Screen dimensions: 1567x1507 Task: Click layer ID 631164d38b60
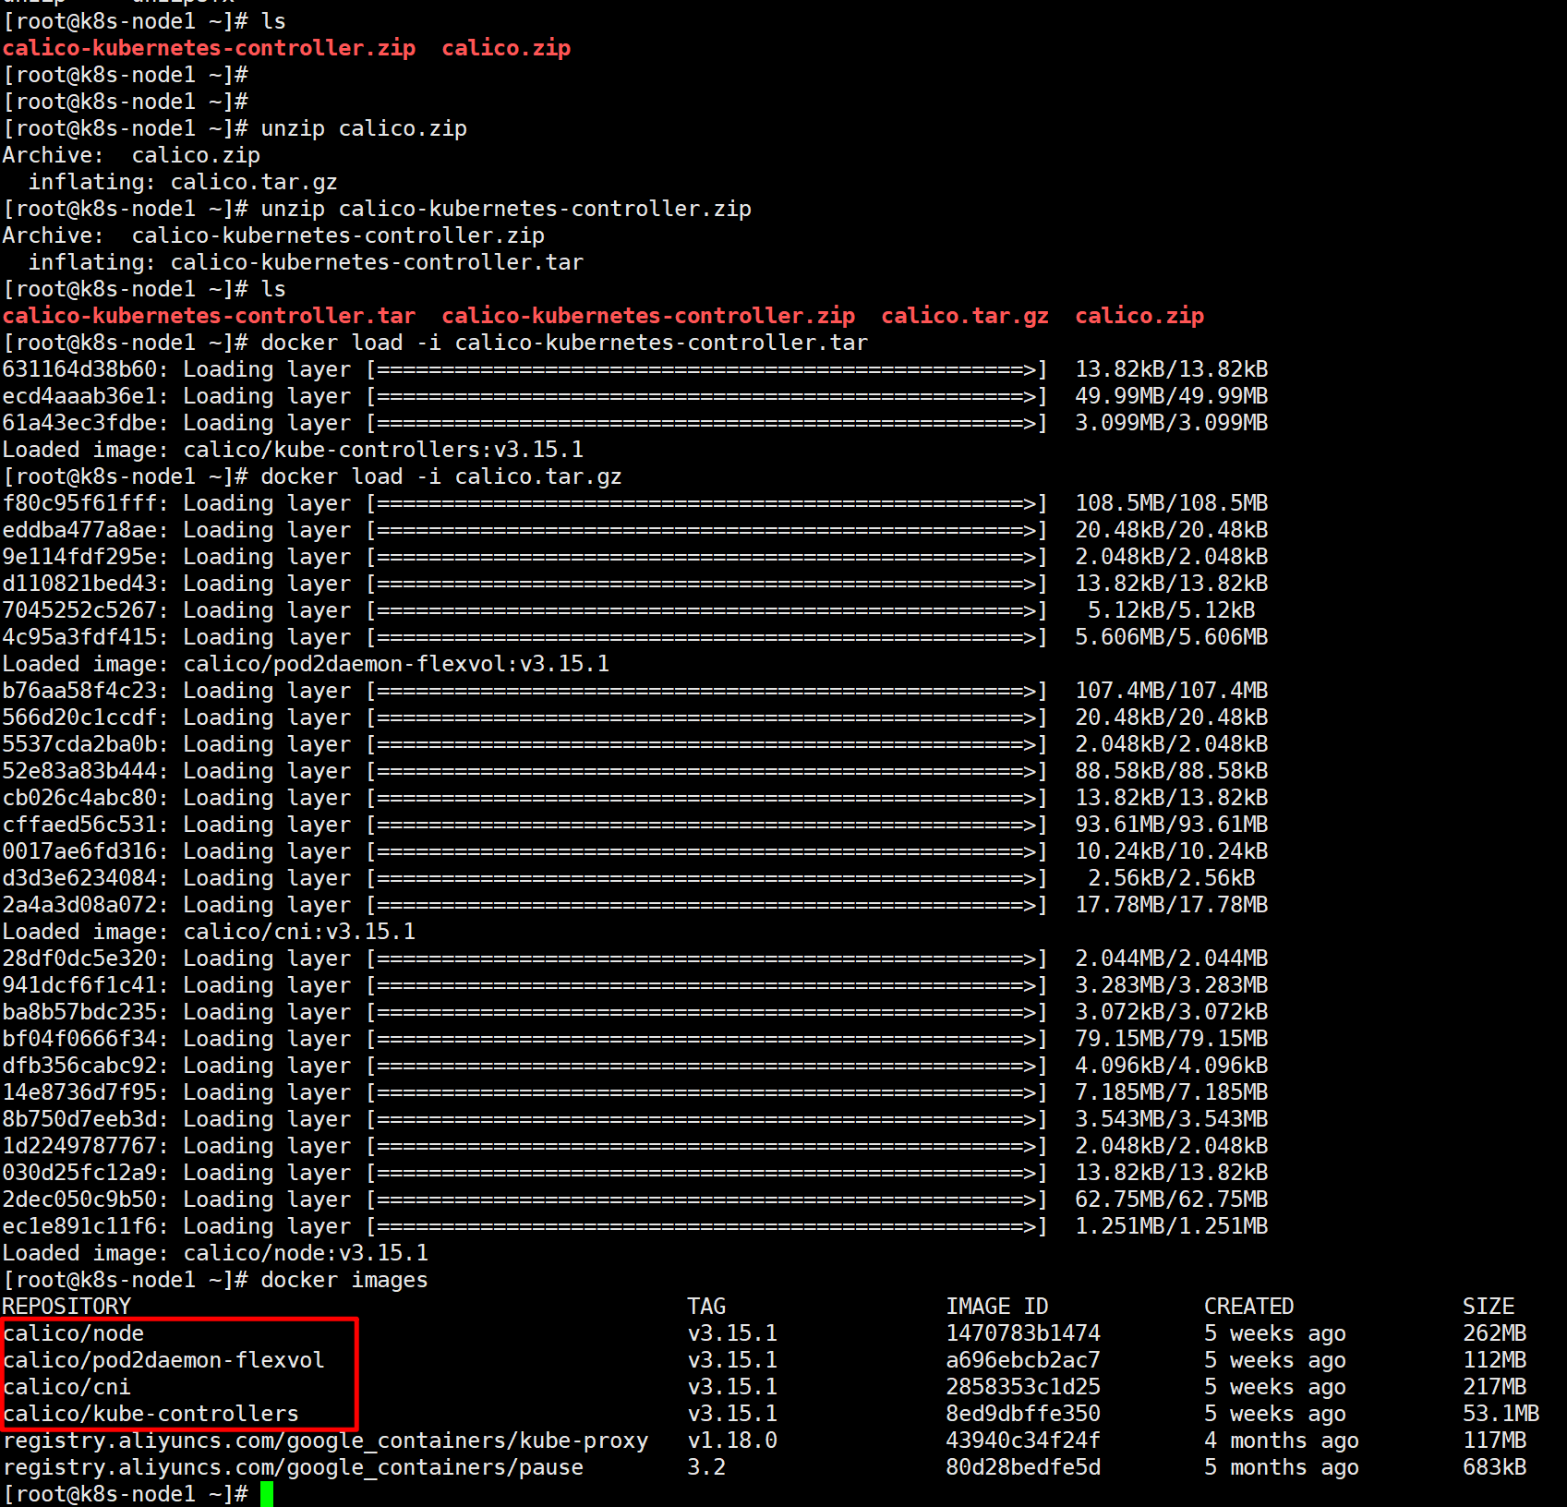tap(80, 369)
